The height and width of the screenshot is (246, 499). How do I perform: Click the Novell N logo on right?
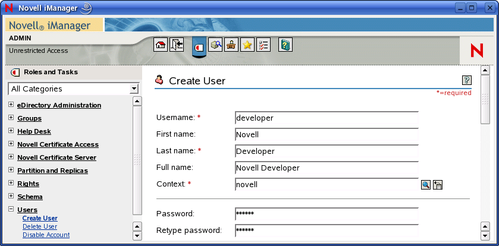(477, 51)
